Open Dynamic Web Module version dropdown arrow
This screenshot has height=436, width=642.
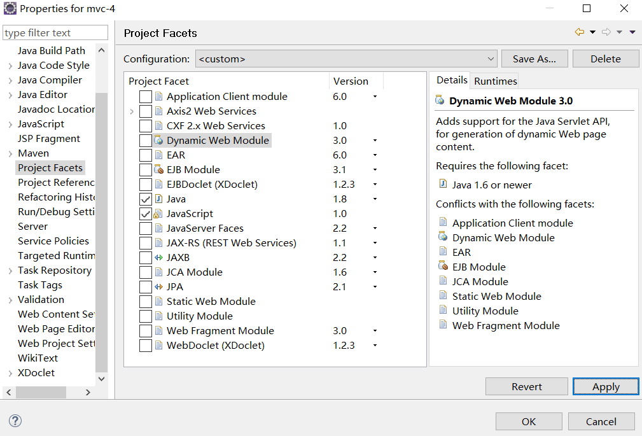(x=375, y=141)
